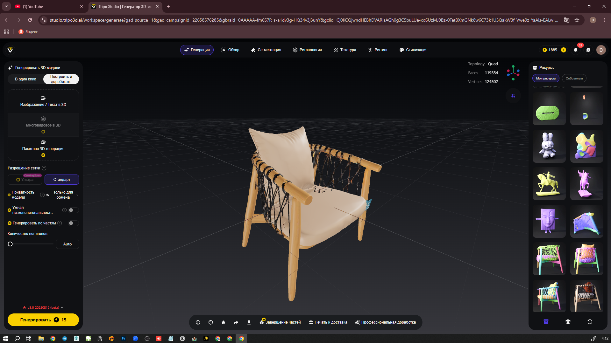Open the Мои ресурсы tab
This screenshot has width=611, height=343.
tap(546, 79)
